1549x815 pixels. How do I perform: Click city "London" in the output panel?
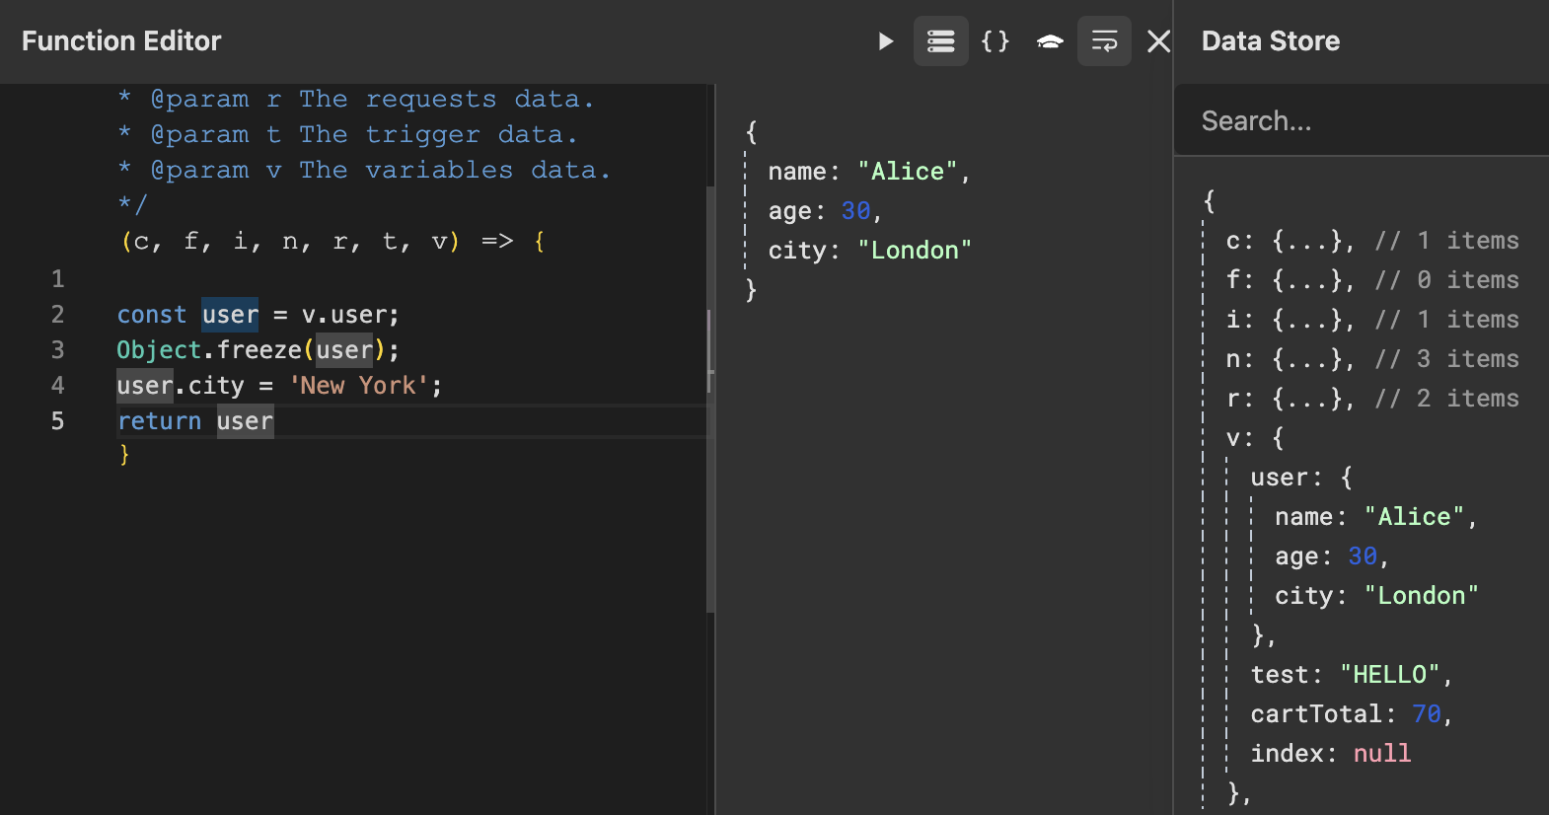pos(870,251)
